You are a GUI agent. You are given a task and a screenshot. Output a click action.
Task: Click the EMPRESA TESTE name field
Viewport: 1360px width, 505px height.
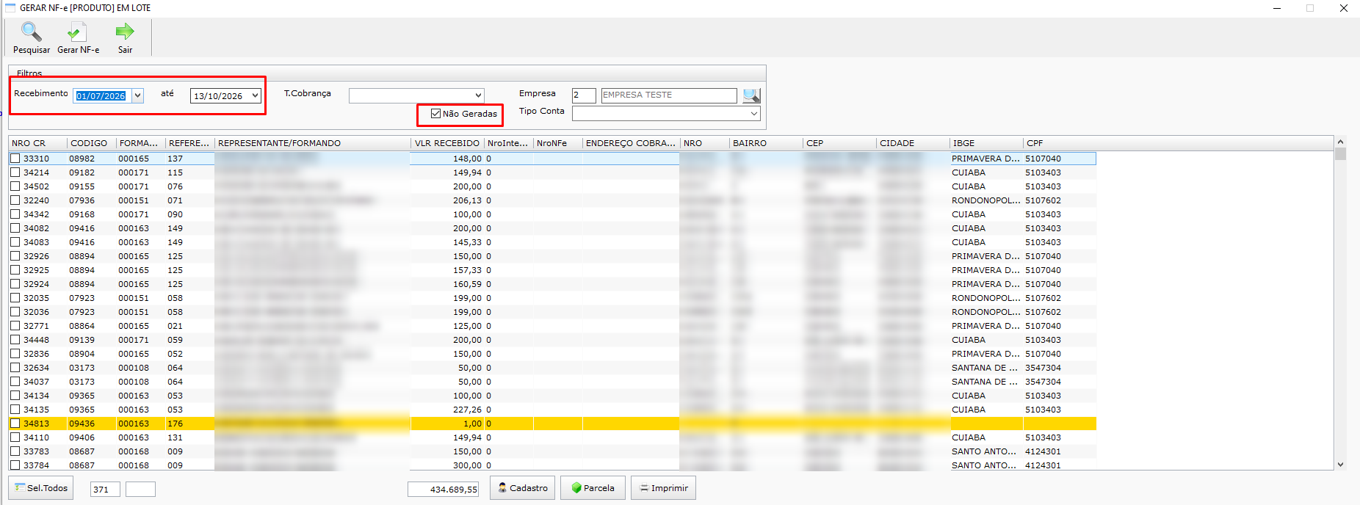[669, 95]
